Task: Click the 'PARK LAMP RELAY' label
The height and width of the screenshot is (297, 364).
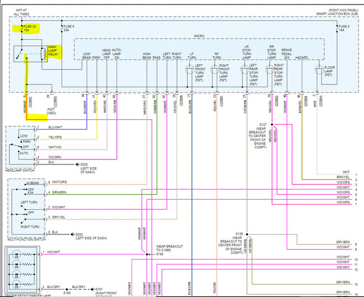Action: coord(53,50)
